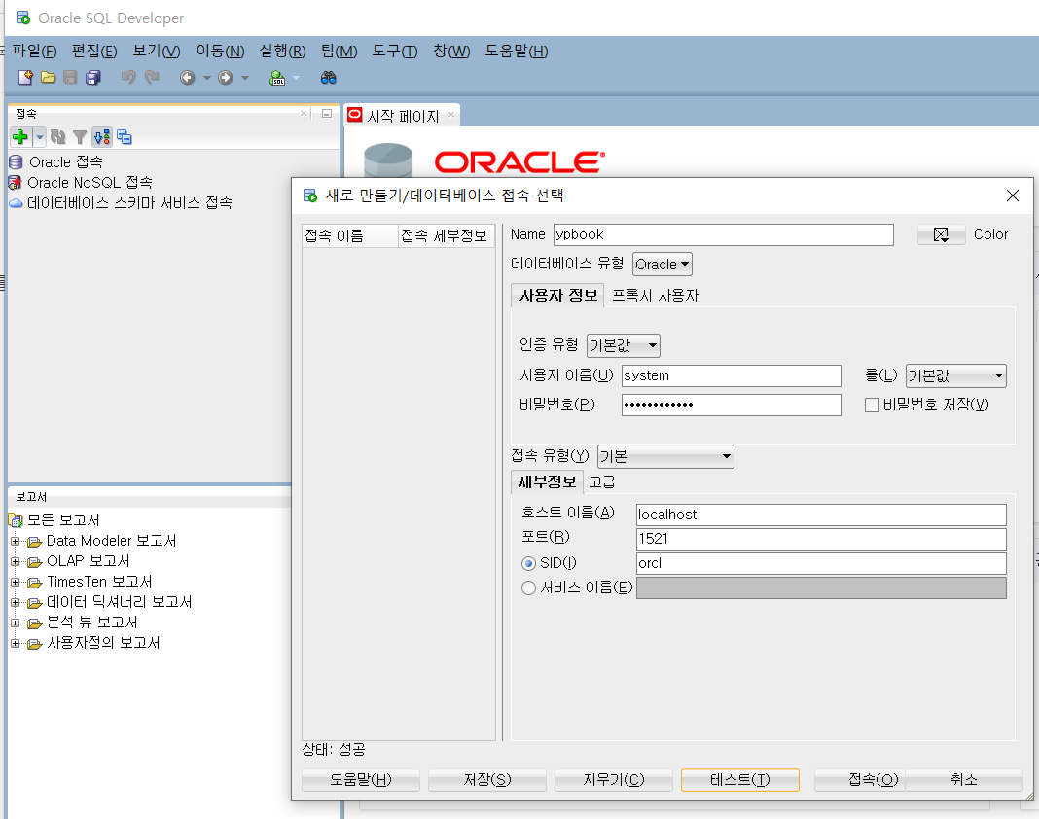Click refresh connections icon in 접속 panel
1039x819 pixels.
point(58,137)
